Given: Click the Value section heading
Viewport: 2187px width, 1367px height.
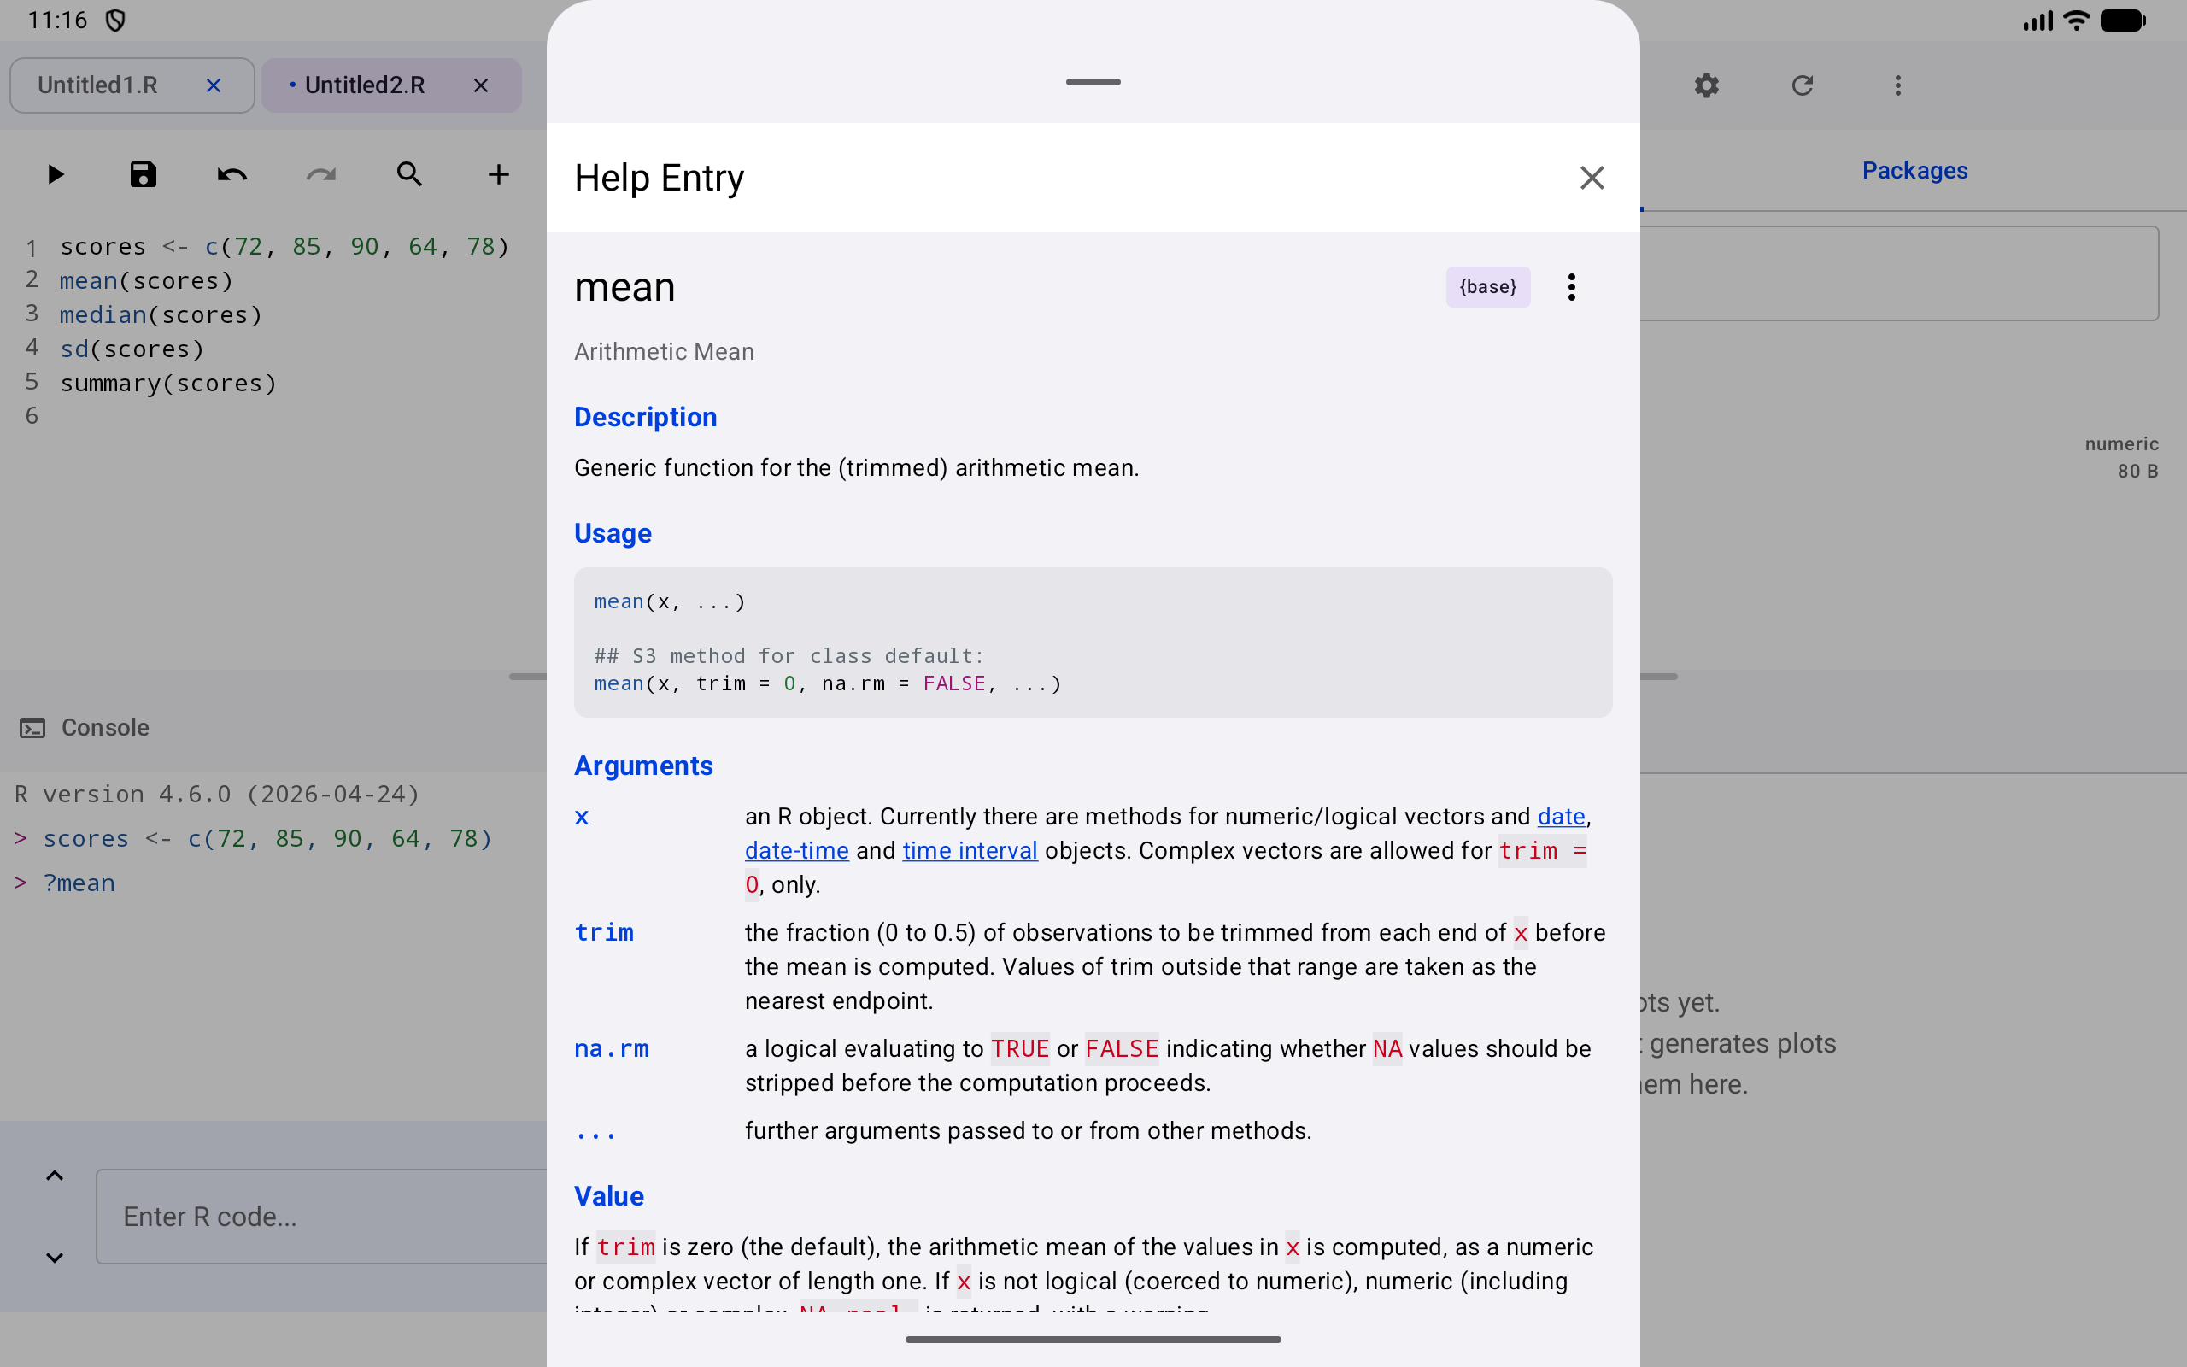Looking at the screenshot, I should pyautogui.click(x=609, y=1196).
